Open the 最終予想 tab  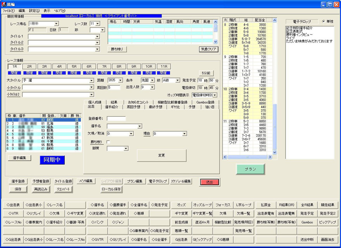pyautogui.click(x=155, y=107)
